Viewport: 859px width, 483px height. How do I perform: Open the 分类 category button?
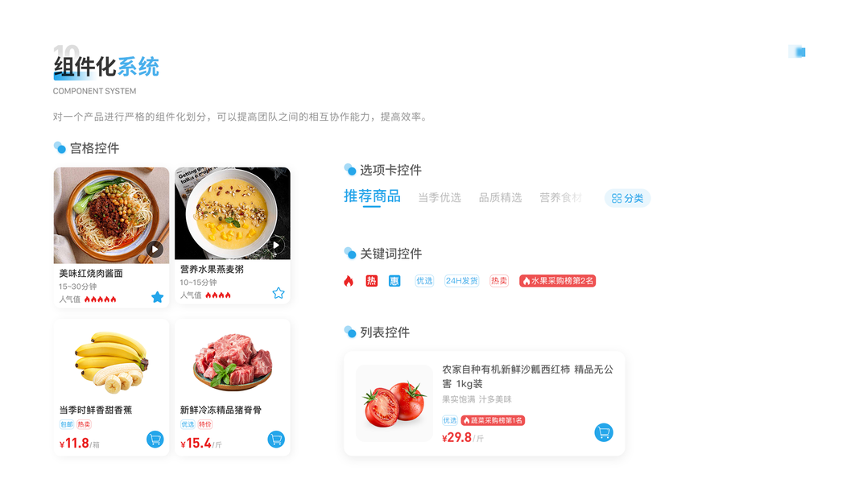tap(627, 198)
